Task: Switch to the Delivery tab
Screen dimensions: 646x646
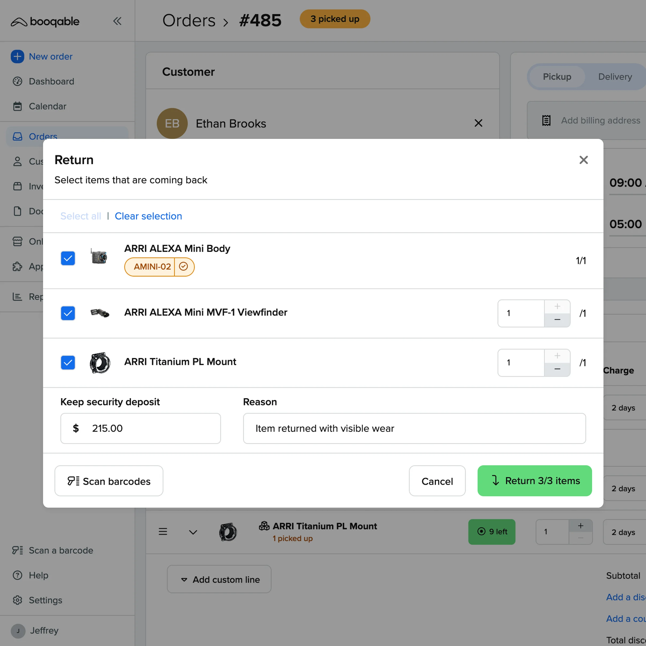Action: pos(615,76)
